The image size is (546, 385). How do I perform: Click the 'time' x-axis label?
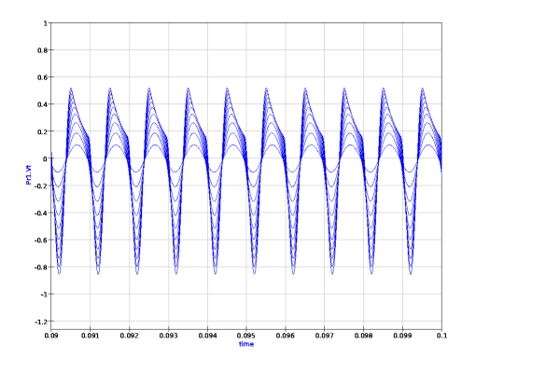tap(246, 344)
